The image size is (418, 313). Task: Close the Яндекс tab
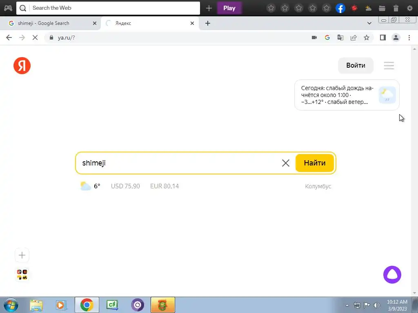point(192,23)
